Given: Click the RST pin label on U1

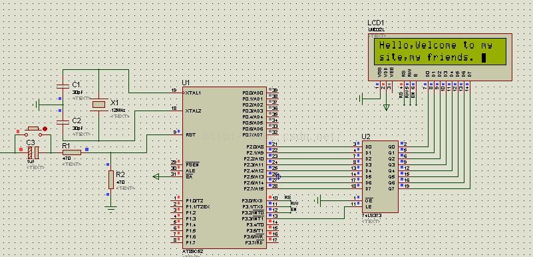Looking at the screenshot, I should point(190,134).
